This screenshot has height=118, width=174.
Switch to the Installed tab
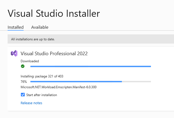pyautogui.click(x=15, y=27)
